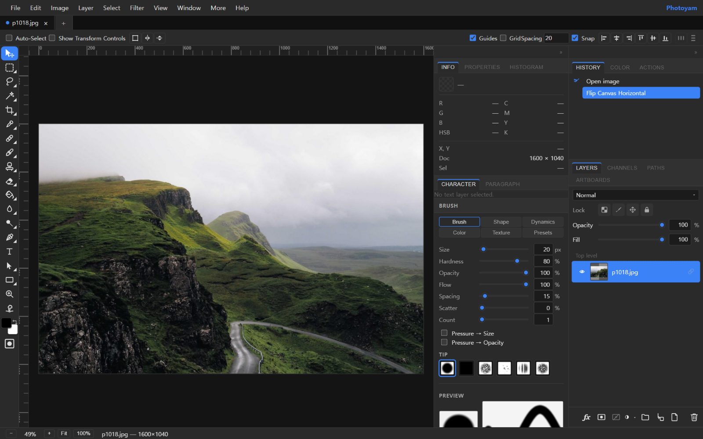703x439 pixels.
Task: Click the Fit zoom button
Action: click(64, 434)
